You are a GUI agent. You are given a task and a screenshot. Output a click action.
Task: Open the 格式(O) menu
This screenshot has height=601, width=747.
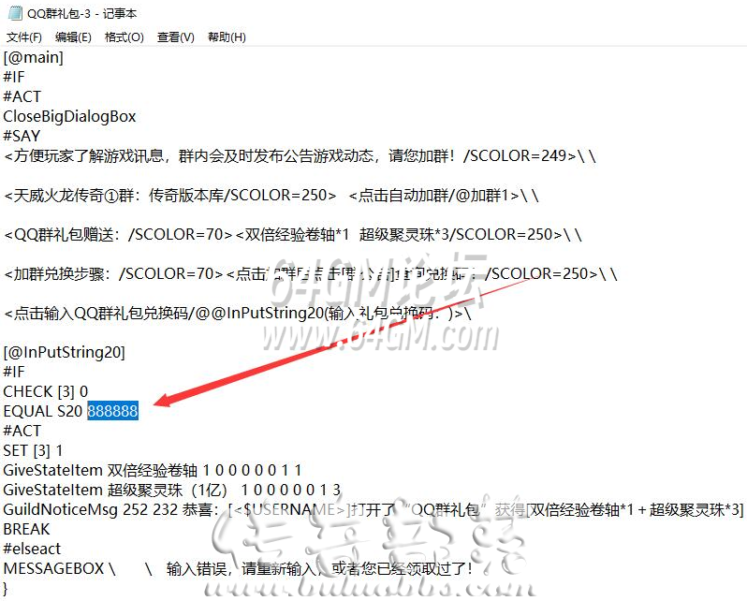[x=124, y=37]
